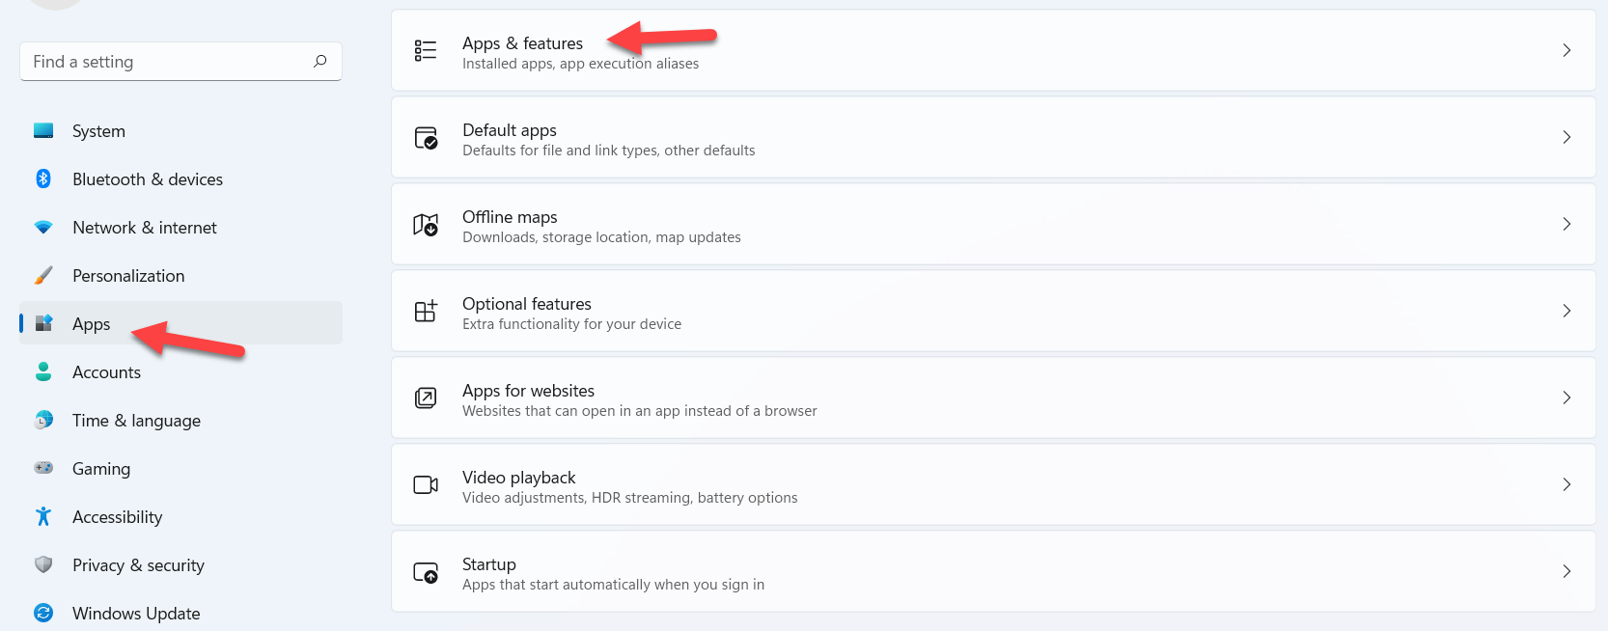
Task: Expand the Apps & features chevron
Action: click(1566, 50)
